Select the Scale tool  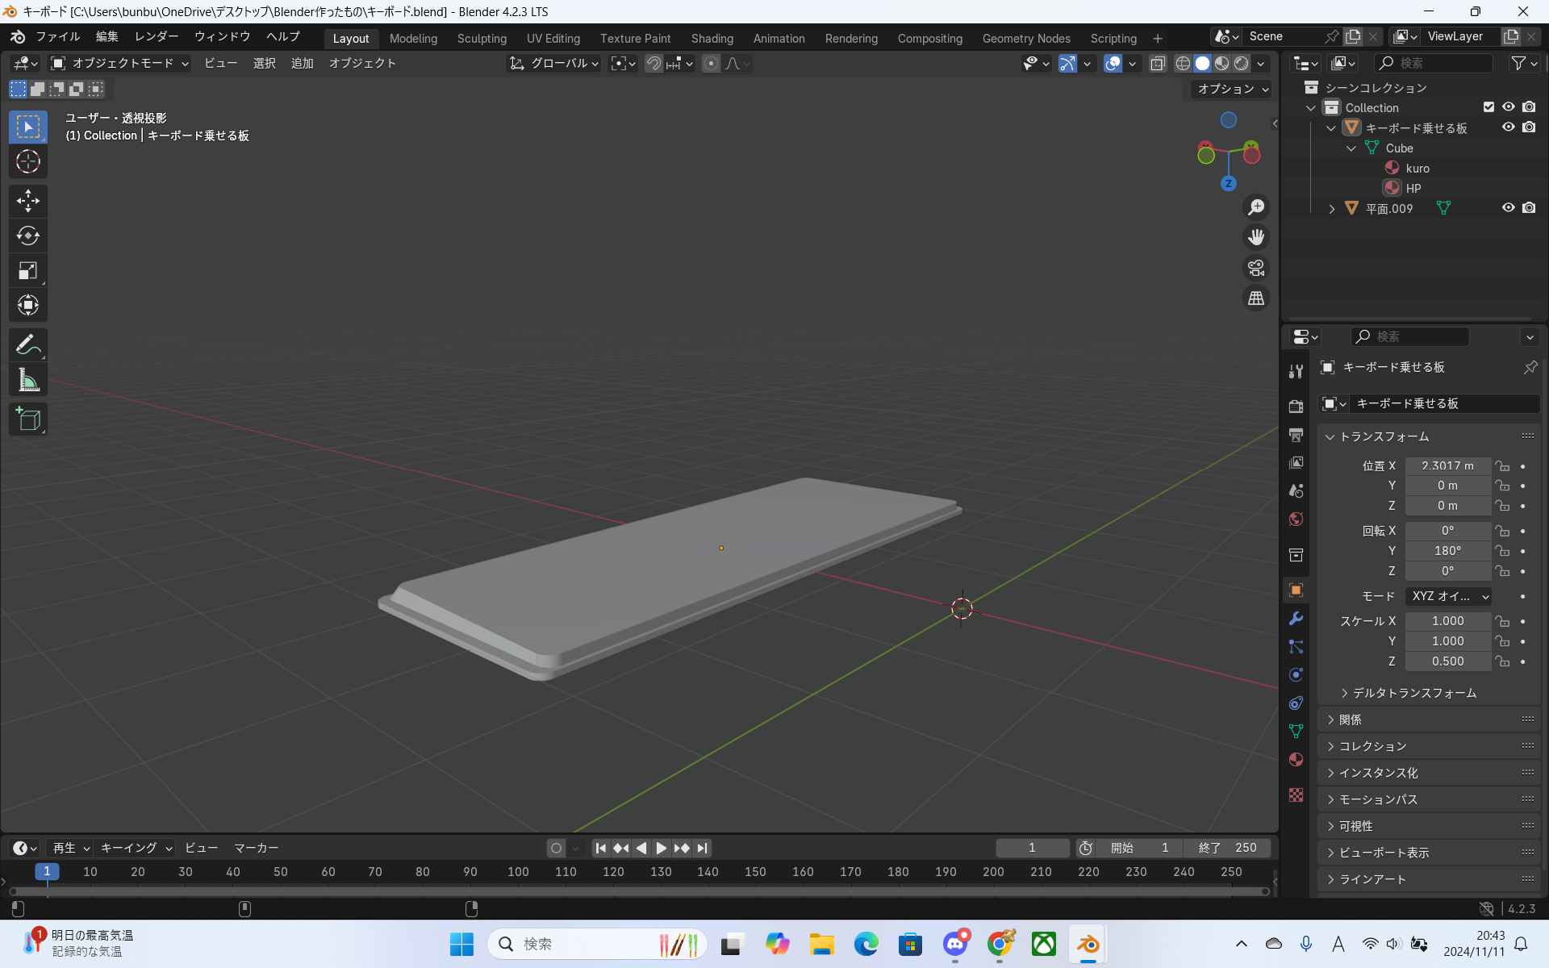pyautogui.click(x=28, y=270)
